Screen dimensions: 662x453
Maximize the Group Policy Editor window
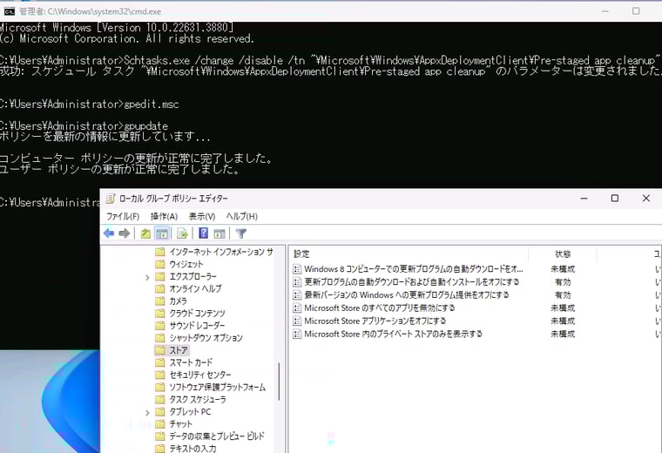[615, 198]
